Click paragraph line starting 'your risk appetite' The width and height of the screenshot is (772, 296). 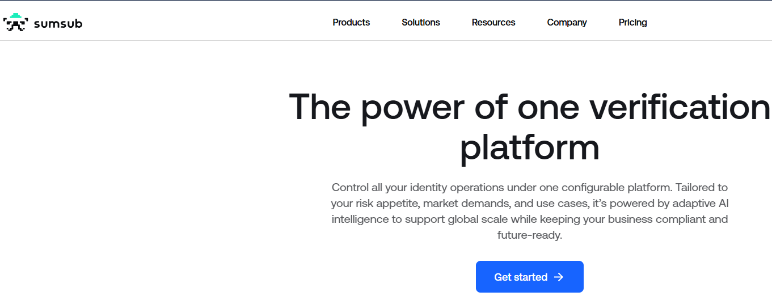(529, 203)
